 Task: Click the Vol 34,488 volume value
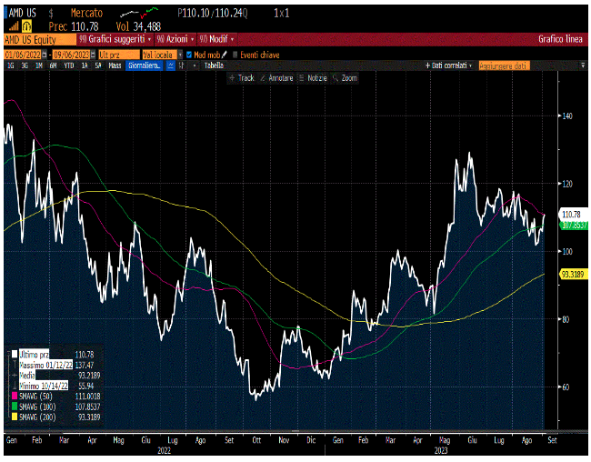[138, 26]
